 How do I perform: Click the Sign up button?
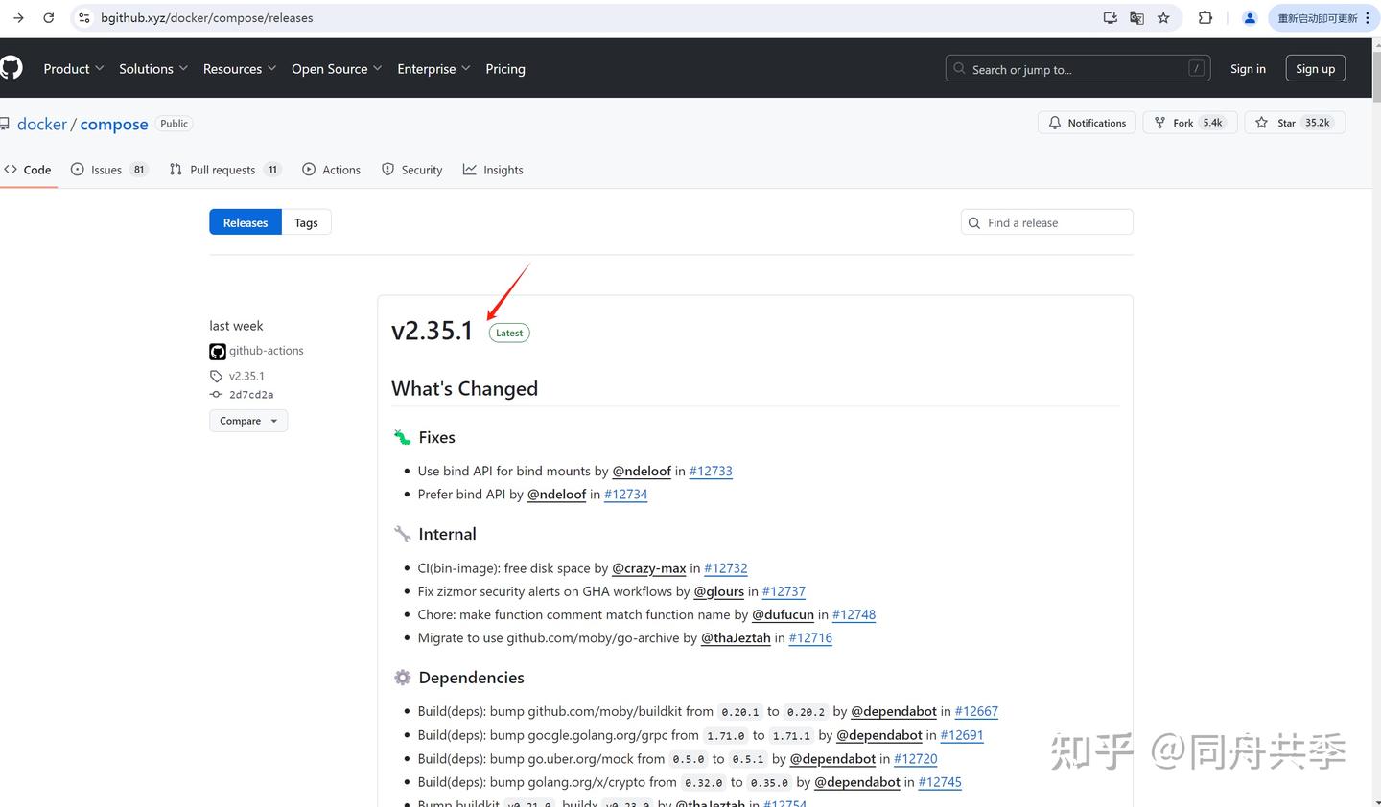click(1315, 68)
